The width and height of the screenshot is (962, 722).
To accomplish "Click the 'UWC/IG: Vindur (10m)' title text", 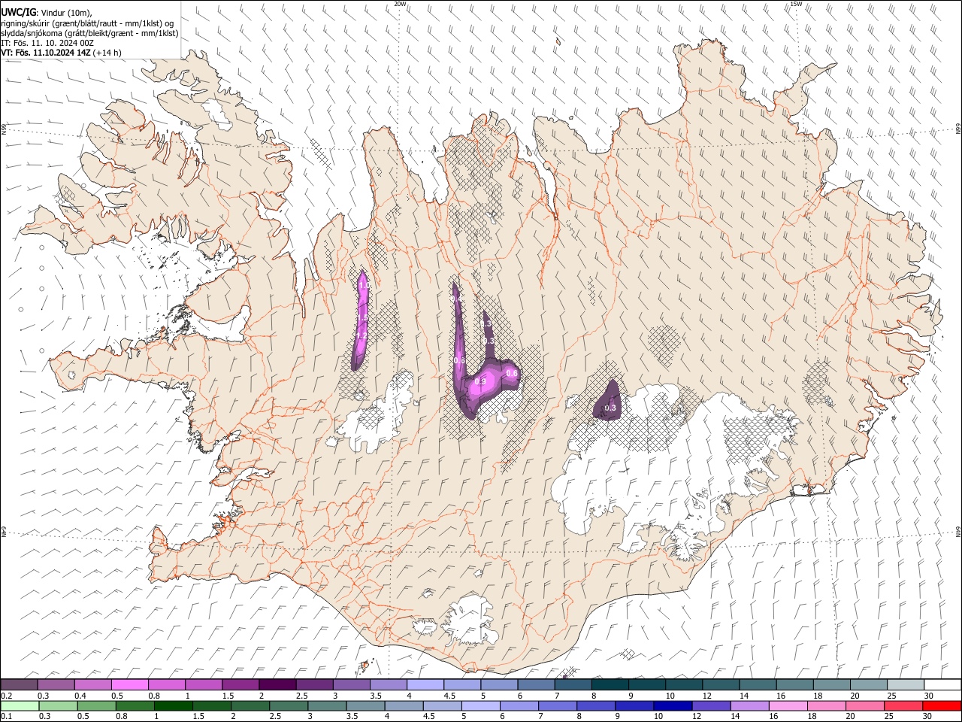I will [47, 12].
